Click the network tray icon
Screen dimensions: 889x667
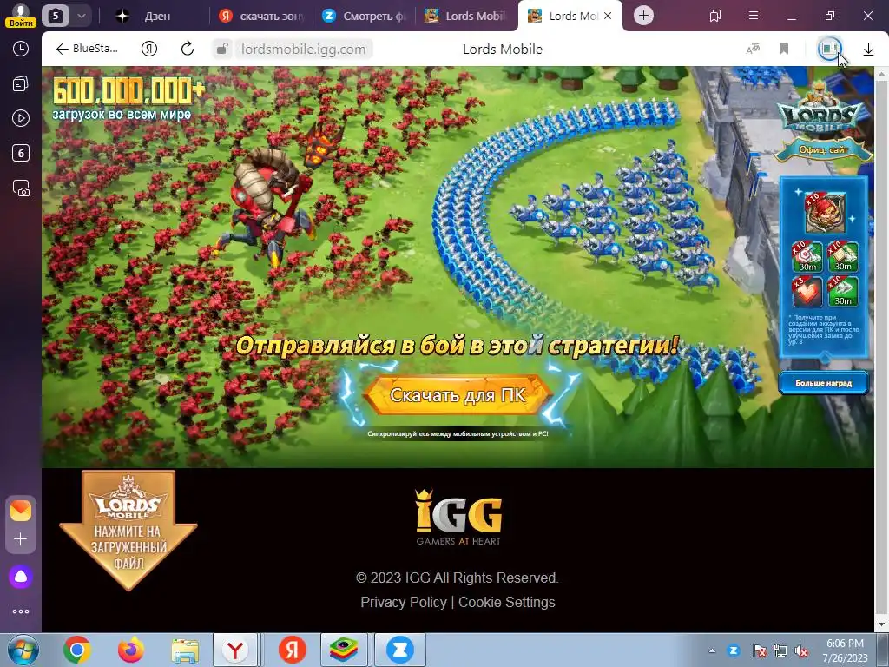click(x=780, y=650)
